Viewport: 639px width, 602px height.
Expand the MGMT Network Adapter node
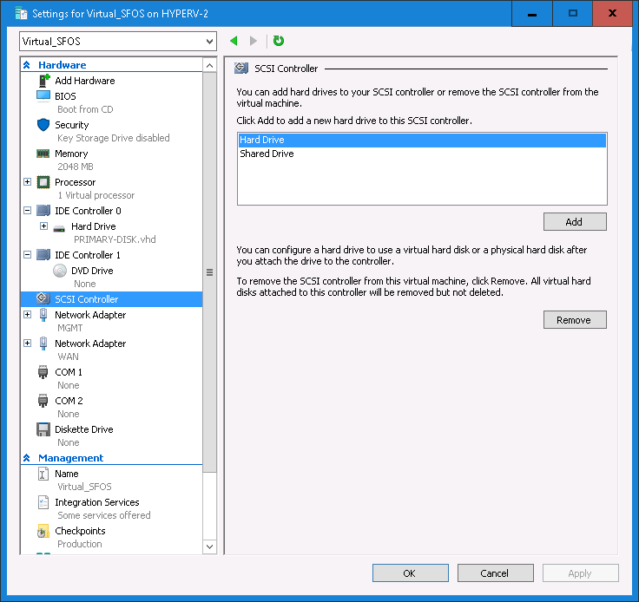coord(28,315)
